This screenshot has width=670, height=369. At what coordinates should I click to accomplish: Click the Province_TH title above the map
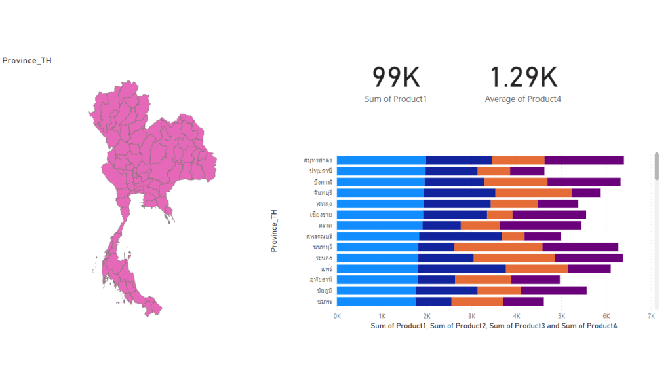click(x=27, y=61)
